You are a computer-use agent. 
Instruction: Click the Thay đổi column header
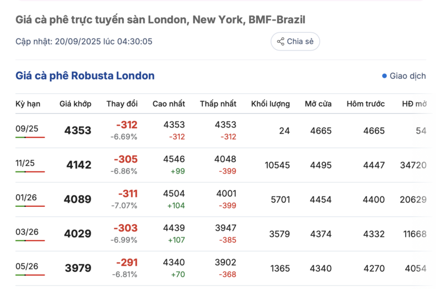click(122, 104)
